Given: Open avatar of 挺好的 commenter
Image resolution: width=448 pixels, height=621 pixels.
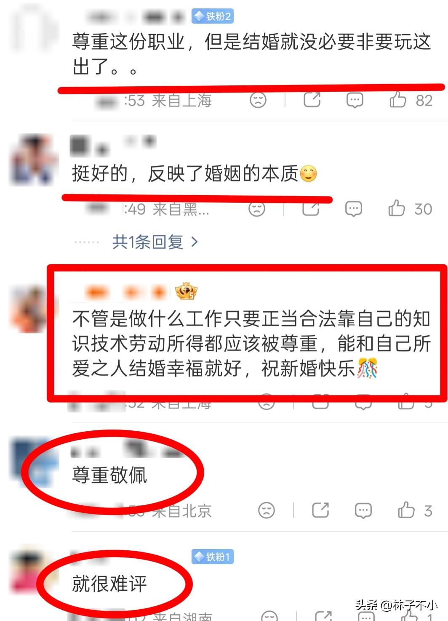Looking at the screenshot, I should click(32, 160).
